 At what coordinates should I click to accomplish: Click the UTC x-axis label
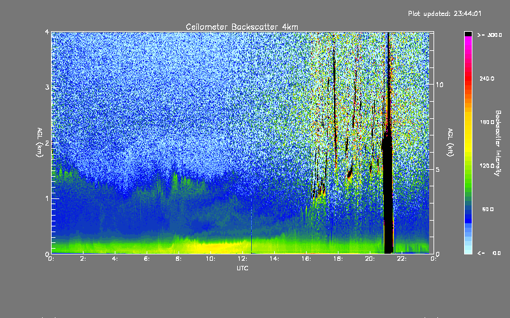(242, 268)
